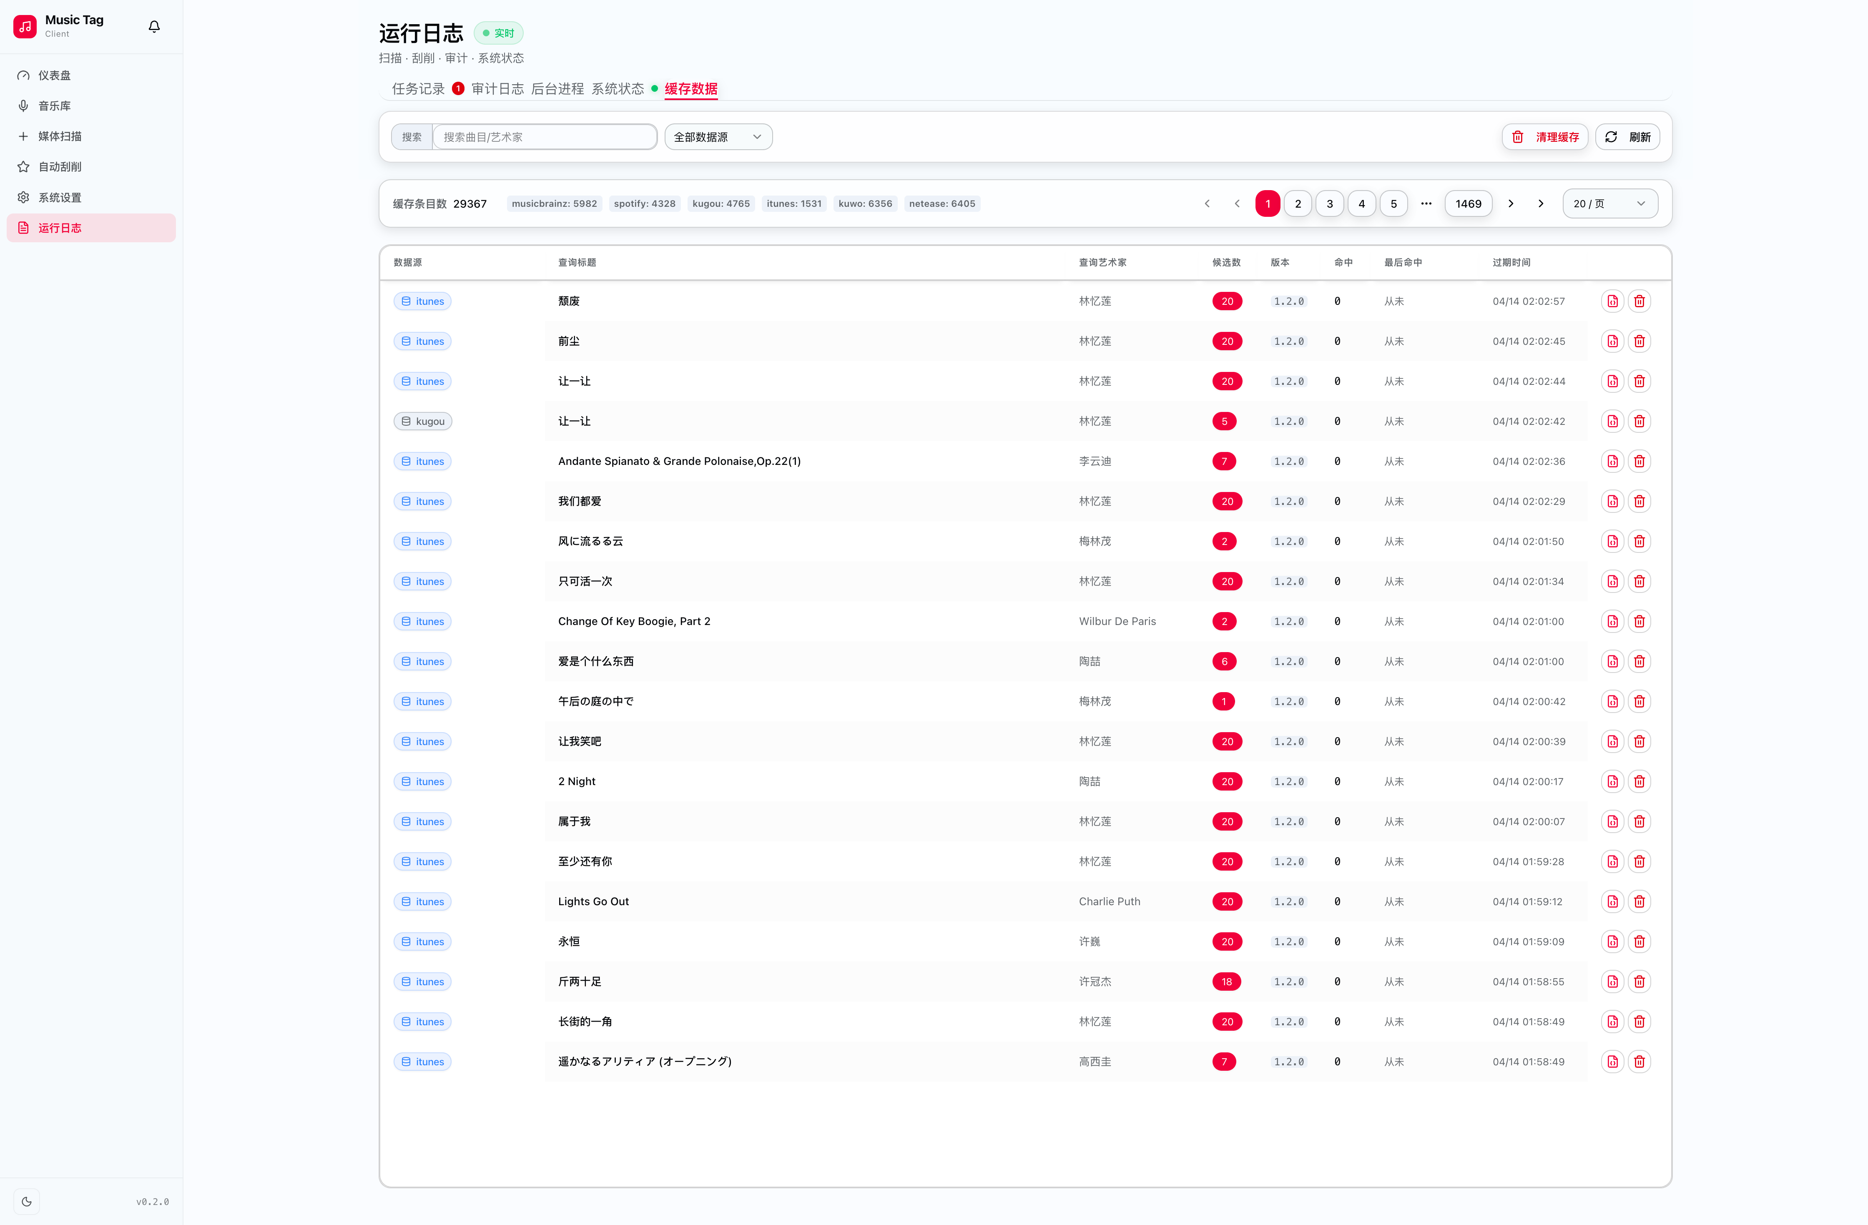This screenshot has height=1225, width=1868.
Task: View details of 前尘 cache entry
Action: pos(1612,341)
